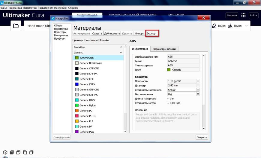Click the Закрыть button
The image size is (261, 158).
click(x=202, y=137)
